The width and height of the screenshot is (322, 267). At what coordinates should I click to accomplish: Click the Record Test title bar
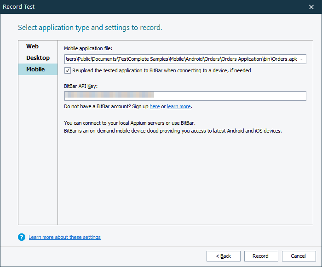click(x=138, y=7)
